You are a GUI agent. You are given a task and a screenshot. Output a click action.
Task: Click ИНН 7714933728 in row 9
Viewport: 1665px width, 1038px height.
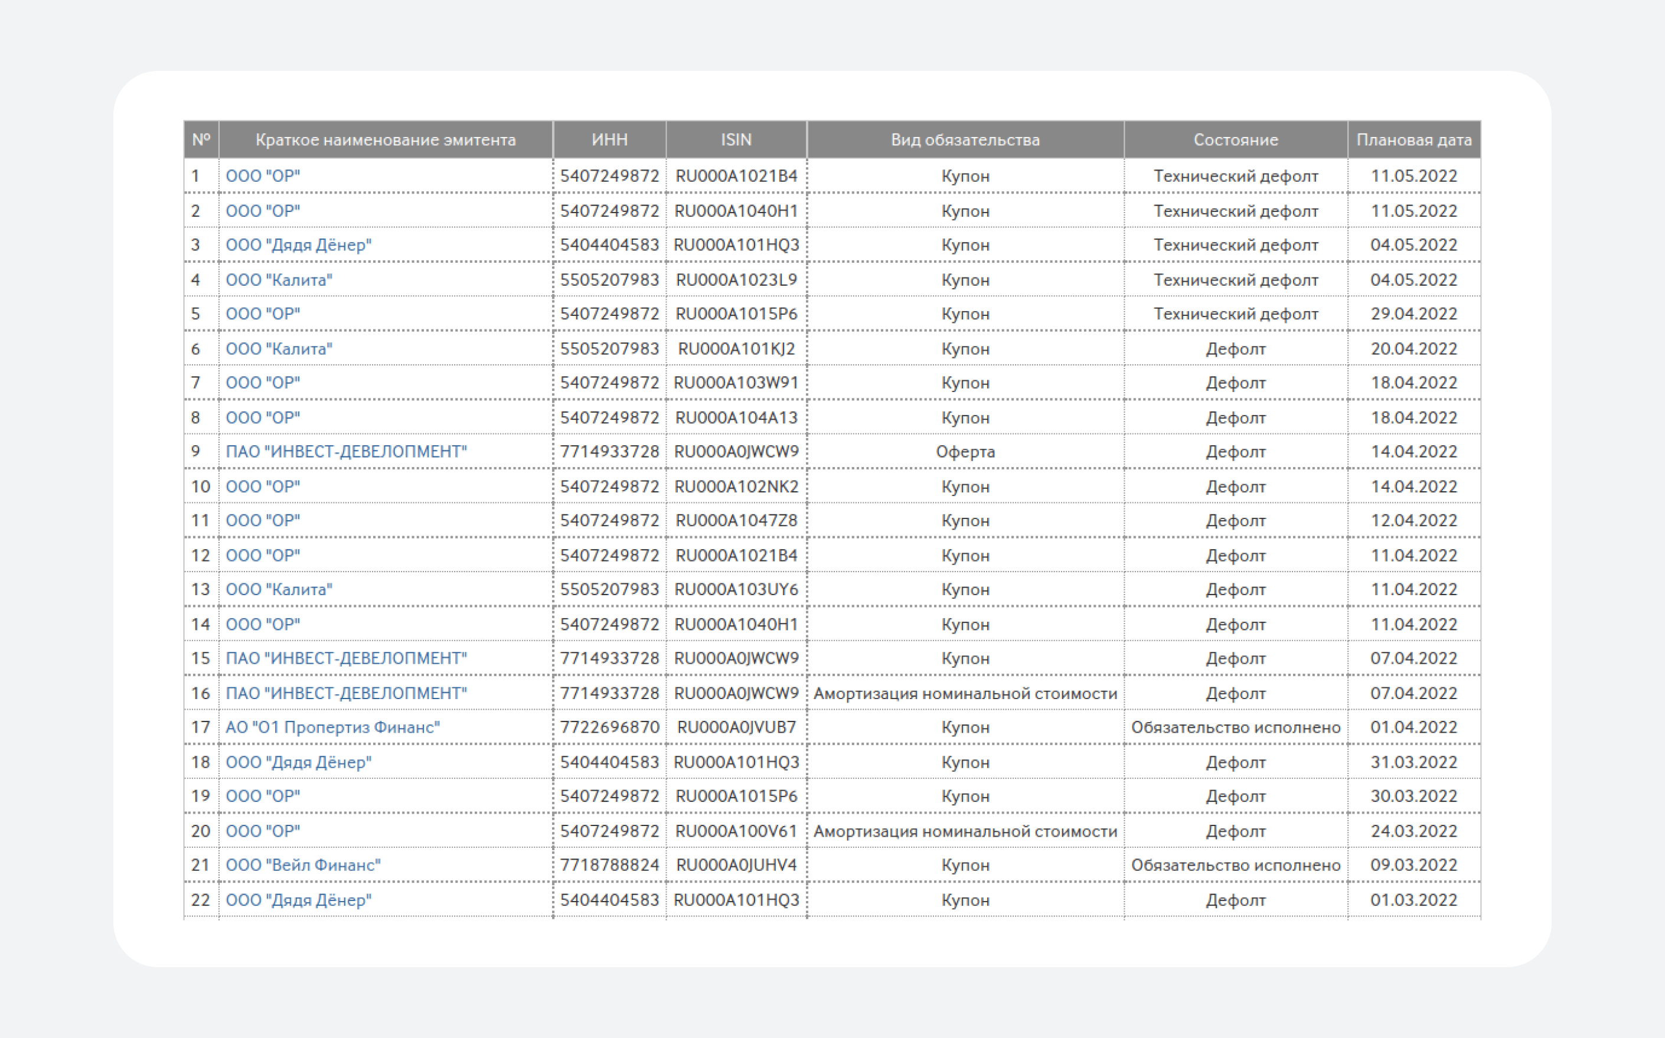[x=609, y=452]
